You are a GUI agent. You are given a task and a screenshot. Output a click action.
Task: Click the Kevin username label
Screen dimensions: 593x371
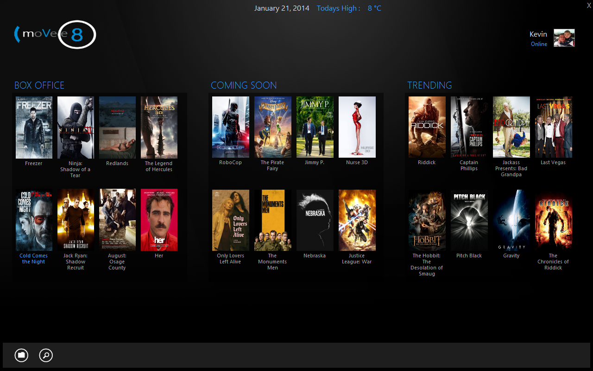(x=538, y=34)
